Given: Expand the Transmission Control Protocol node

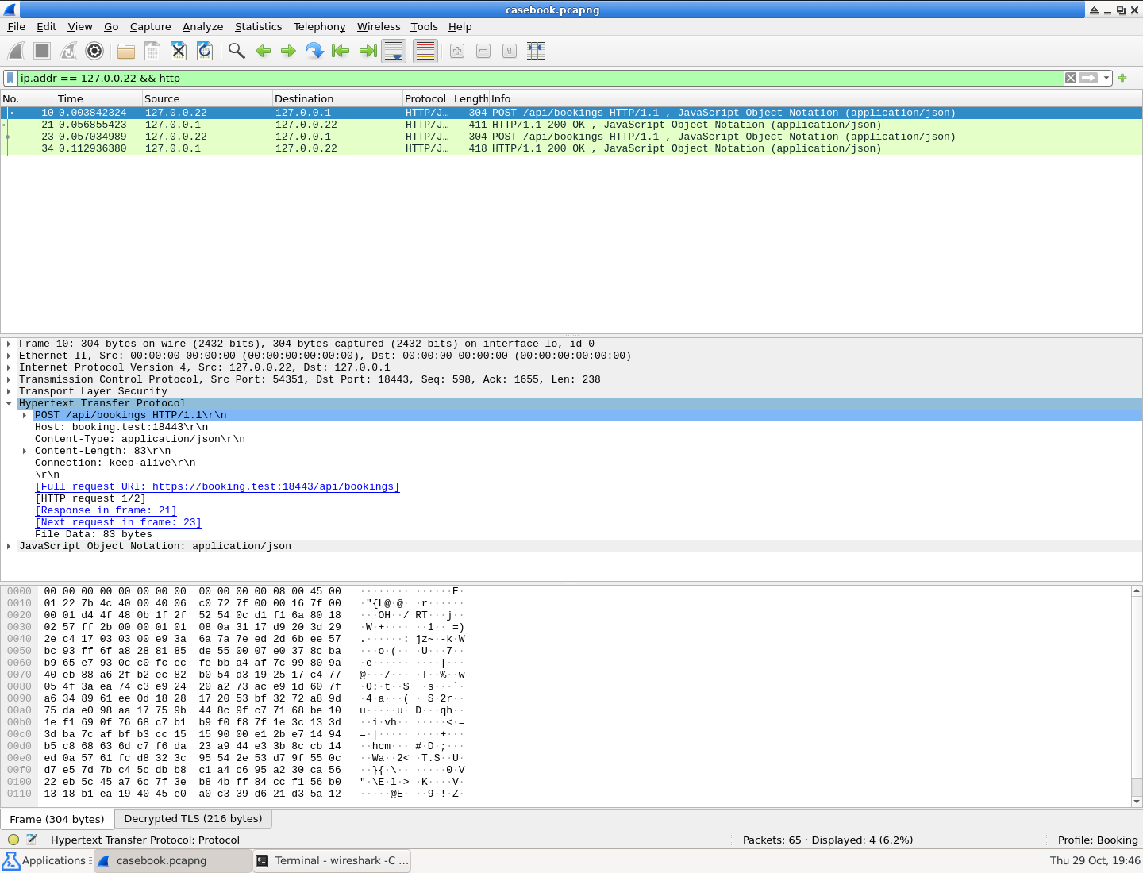Looking at the screenshot, I should tap(9, 380).
